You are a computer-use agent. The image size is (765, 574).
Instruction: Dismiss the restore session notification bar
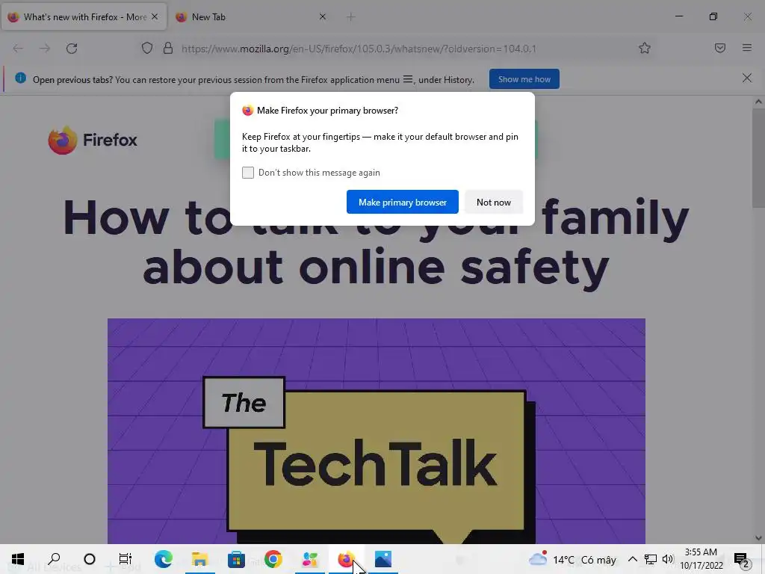click(x=746, y=78)
